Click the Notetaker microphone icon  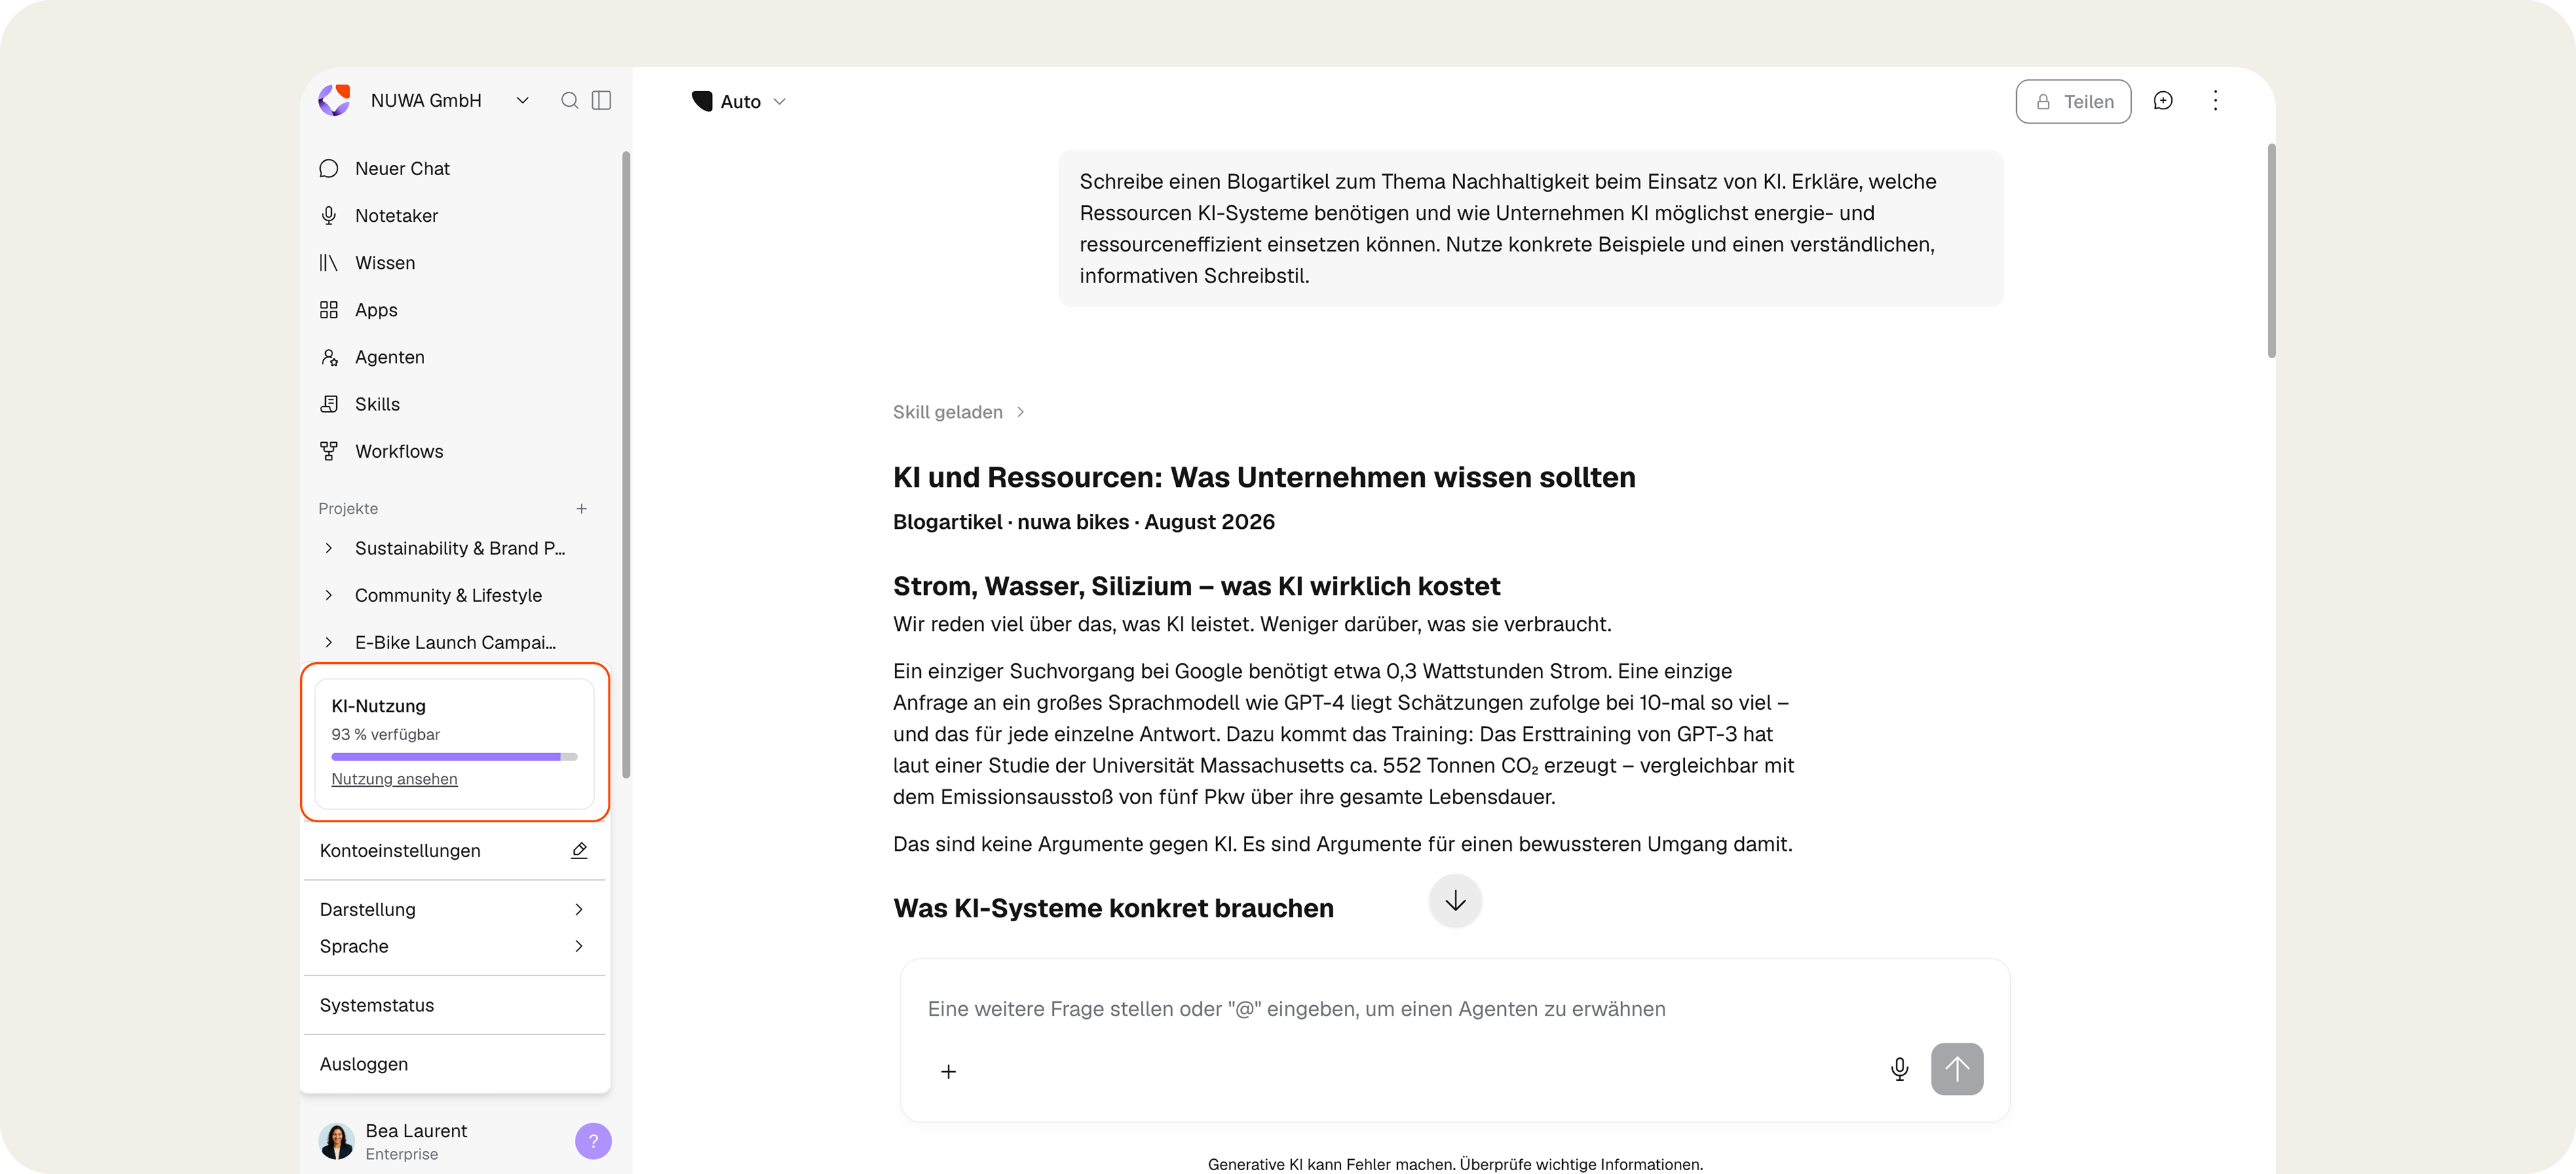coord(328,215)
